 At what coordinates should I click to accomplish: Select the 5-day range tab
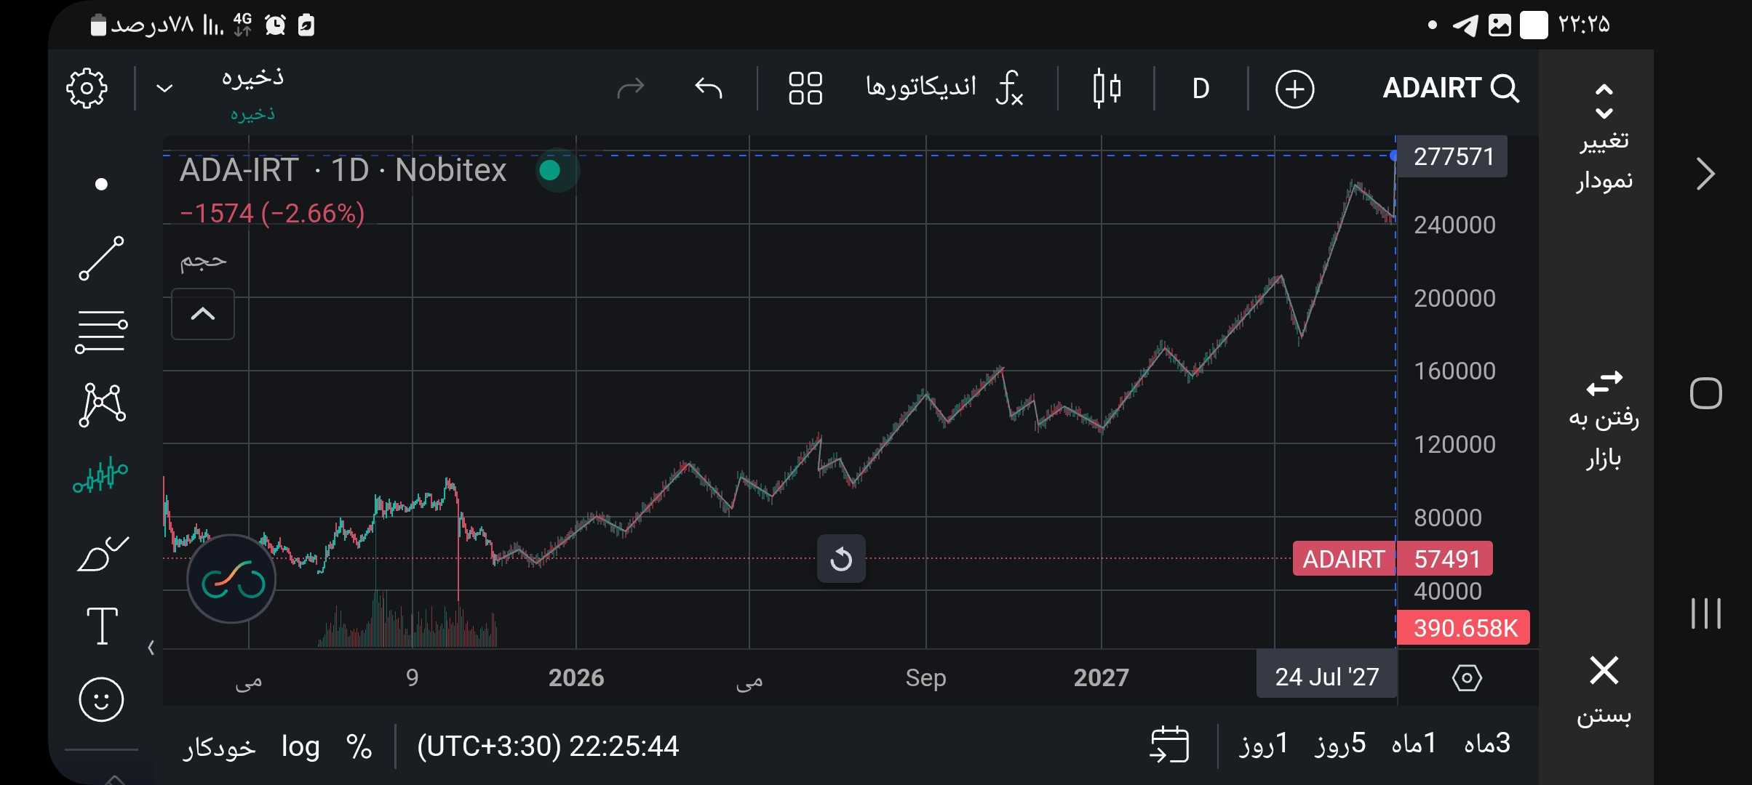pos(1340,744)
